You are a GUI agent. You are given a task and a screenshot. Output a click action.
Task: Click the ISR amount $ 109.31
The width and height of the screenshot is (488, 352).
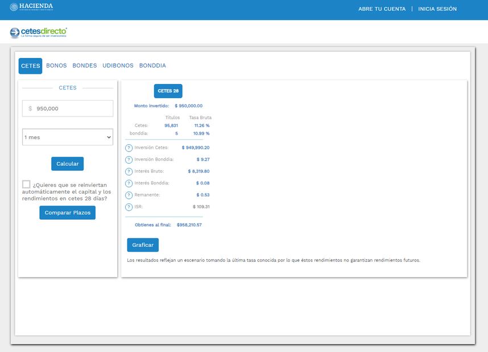click(201, 207)
